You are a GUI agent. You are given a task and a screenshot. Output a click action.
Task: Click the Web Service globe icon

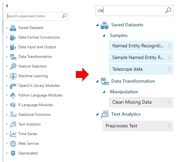point(13,144)
